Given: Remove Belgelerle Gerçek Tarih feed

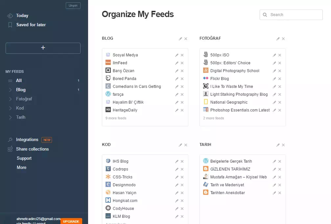Looking at the screenshot, I should point(280,161).
